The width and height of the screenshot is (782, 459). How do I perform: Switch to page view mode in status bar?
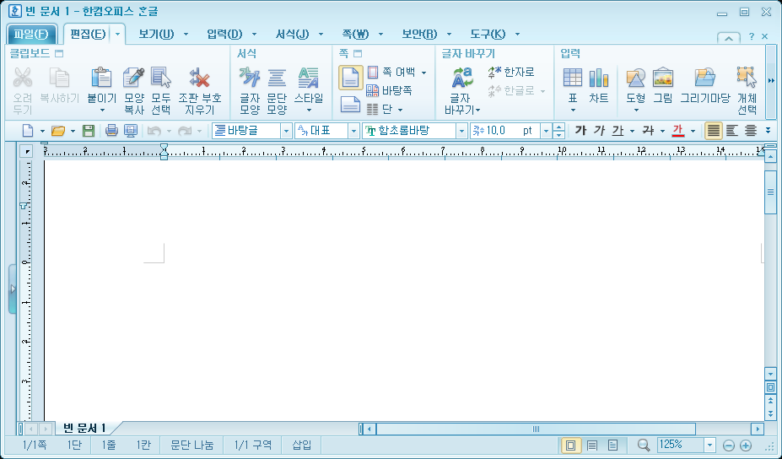[570, 445]
